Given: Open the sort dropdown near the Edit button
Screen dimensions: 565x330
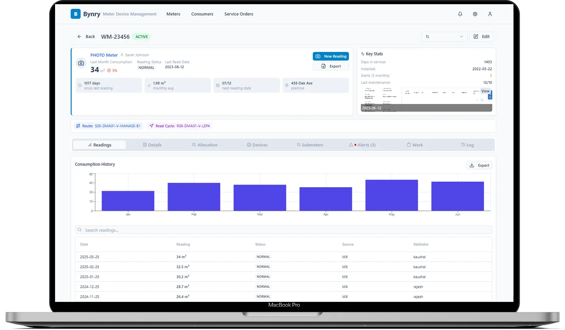Looking at the screenshot, I should pyautogui.click(x=444, y=37).
